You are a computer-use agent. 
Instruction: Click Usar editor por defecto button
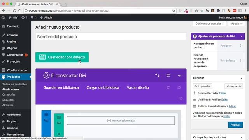click(x=62, y=57)
